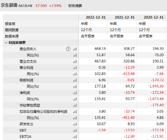Click the 营业总支出 row label
Image resolution: width=167 pixels, height=140 pixels.
coord(28,62)
